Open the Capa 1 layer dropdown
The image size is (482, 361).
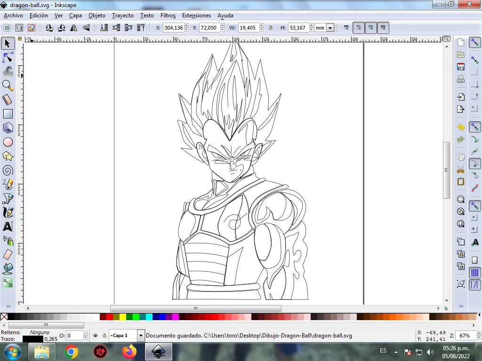[141, 336]
